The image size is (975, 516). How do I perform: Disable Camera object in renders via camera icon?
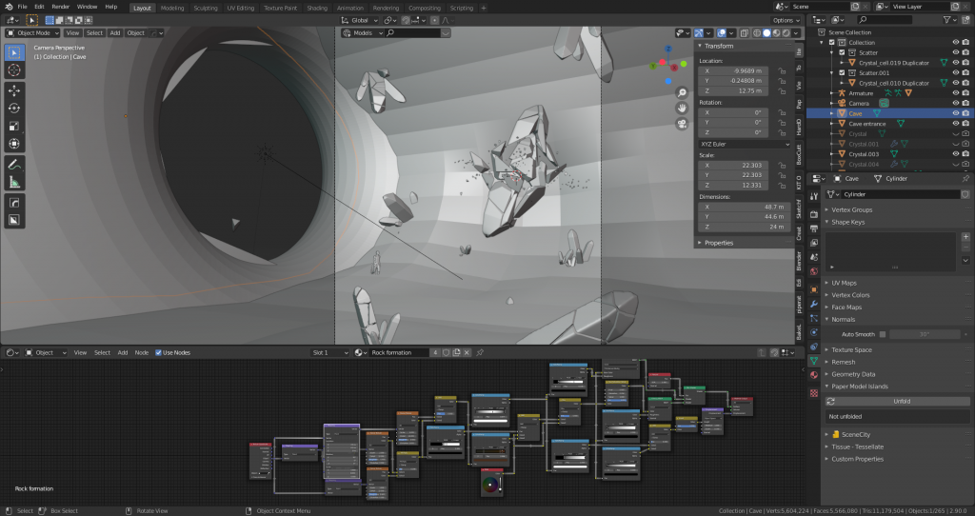click(965, 103)
